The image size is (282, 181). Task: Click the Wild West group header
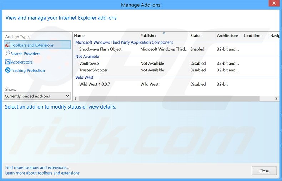84,77
